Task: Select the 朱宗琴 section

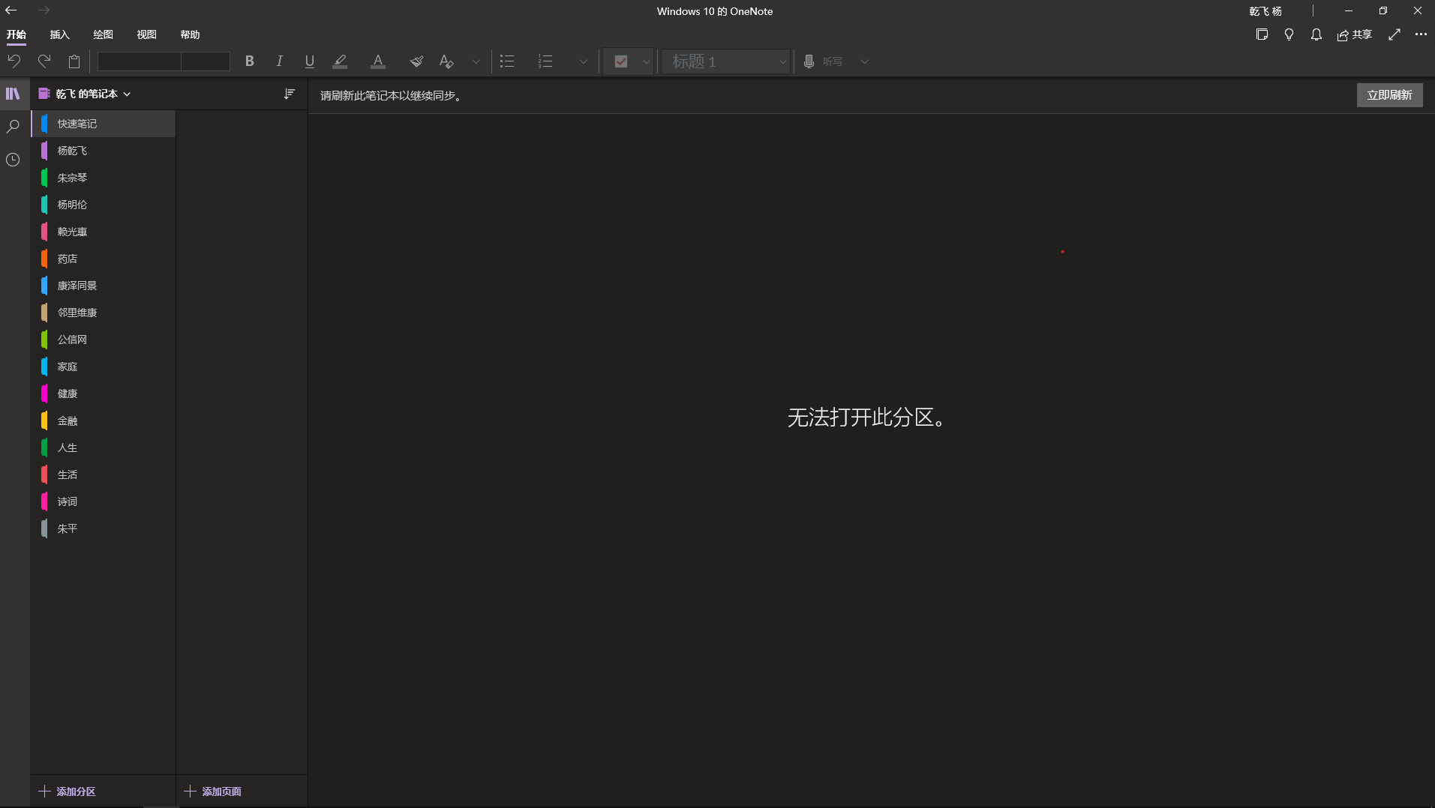Action: [x=104, y=178]
